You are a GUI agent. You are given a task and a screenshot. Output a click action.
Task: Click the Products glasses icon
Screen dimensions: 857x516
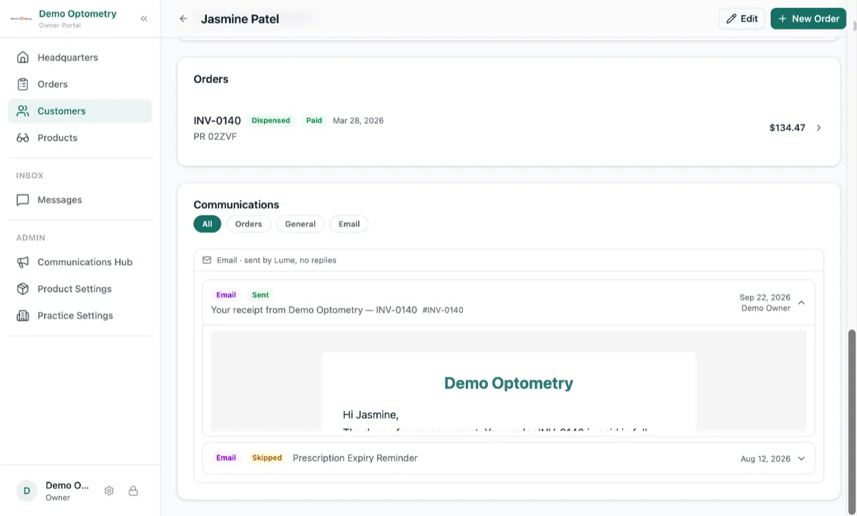23,138
